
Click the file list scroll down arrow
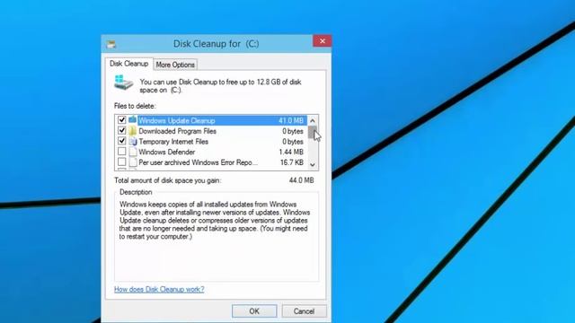[313, 165]
